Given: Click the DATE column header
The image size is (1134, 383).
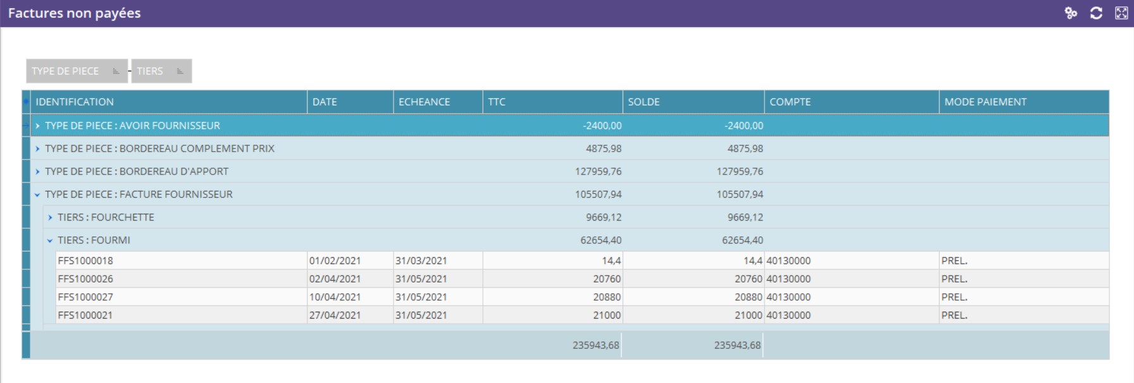Looking at the screenshot, I should coord(325,102).
